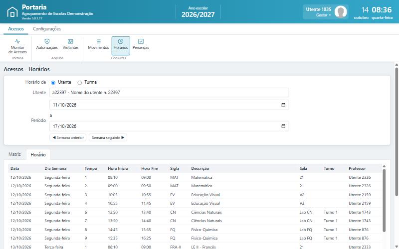This screenshot has height=249, width=399.
Task: Open calendar picker for 11/10/2026 date
Action: point(283,105)
